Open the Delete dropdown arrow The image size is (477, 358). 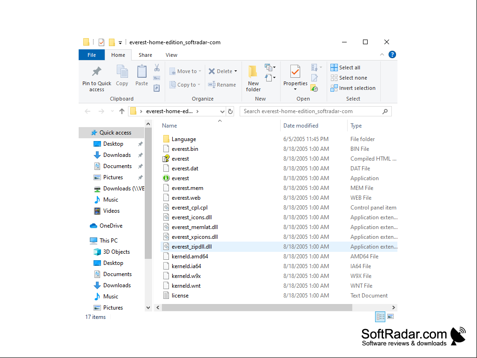click(235, 71)
